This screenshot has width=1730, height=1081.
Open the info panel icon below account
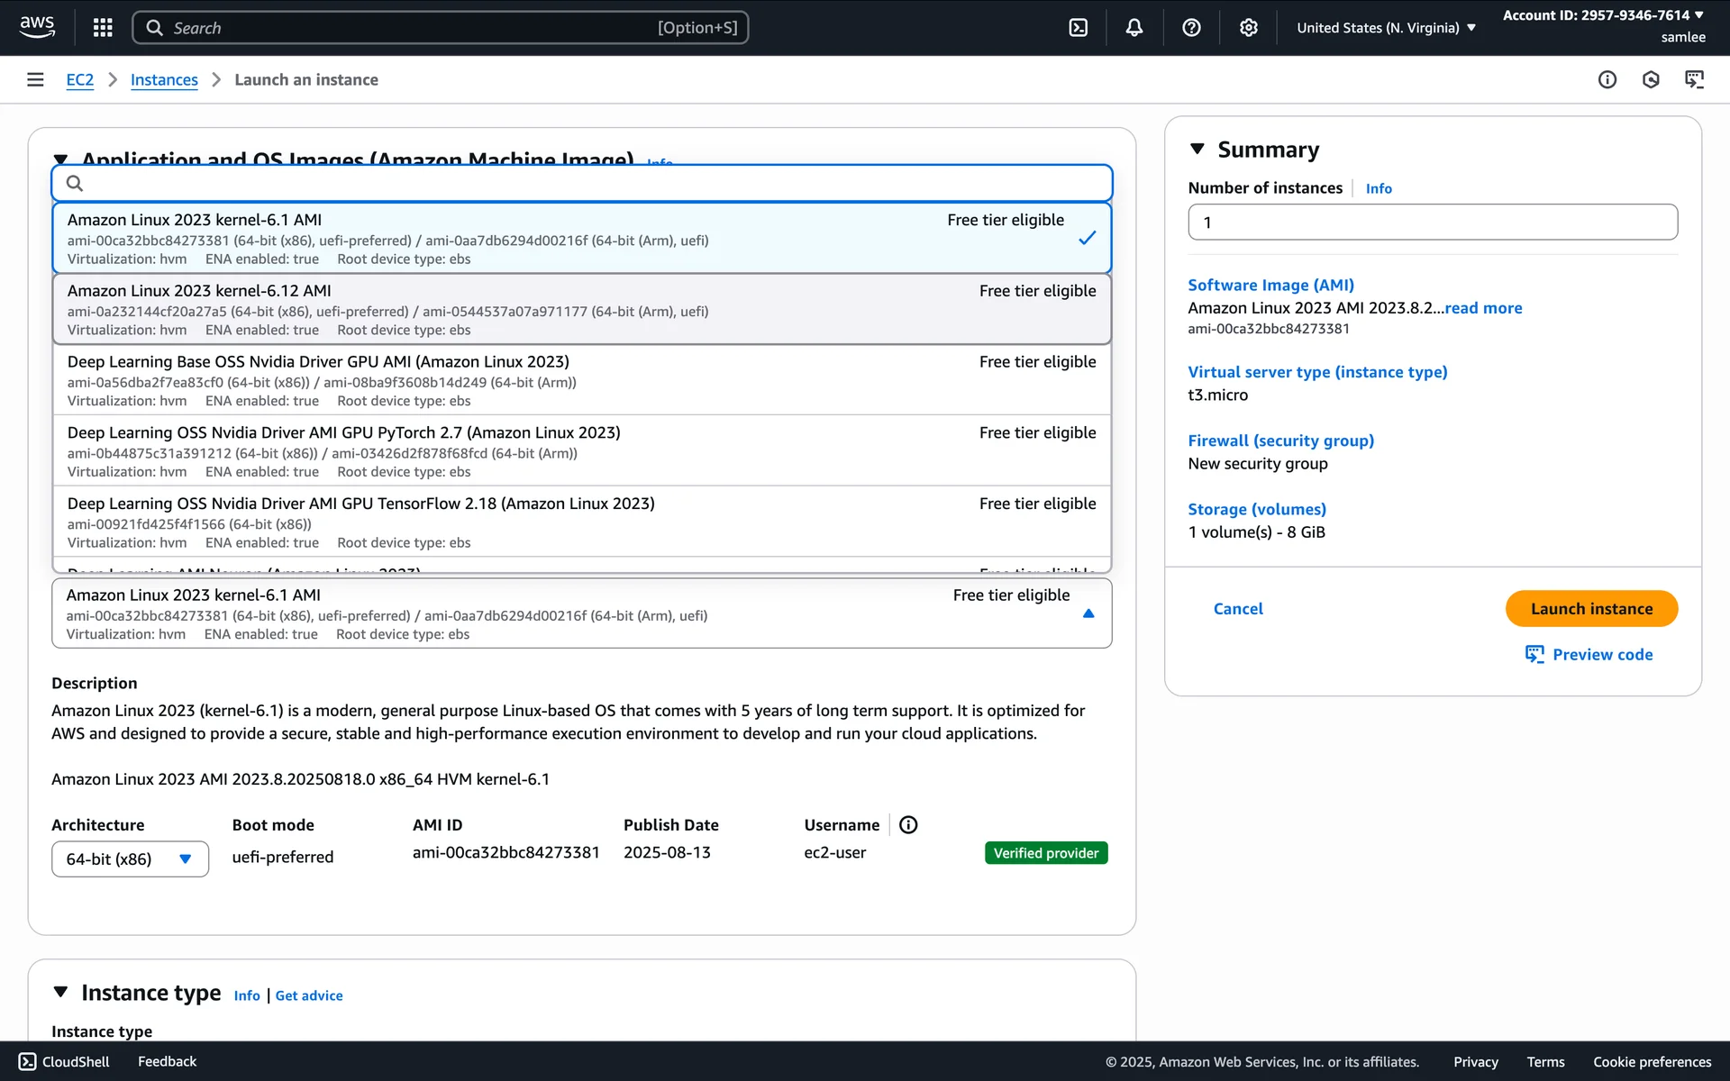(1607, 79)
